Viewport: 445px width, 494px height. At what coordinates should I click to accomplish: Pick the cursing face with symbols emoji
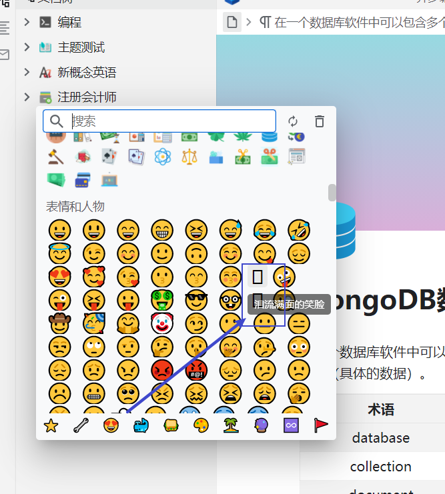point(196,370)
